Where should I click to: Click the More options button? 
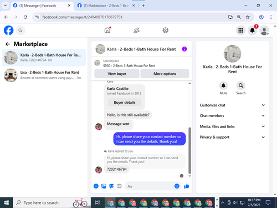[165, 74]
